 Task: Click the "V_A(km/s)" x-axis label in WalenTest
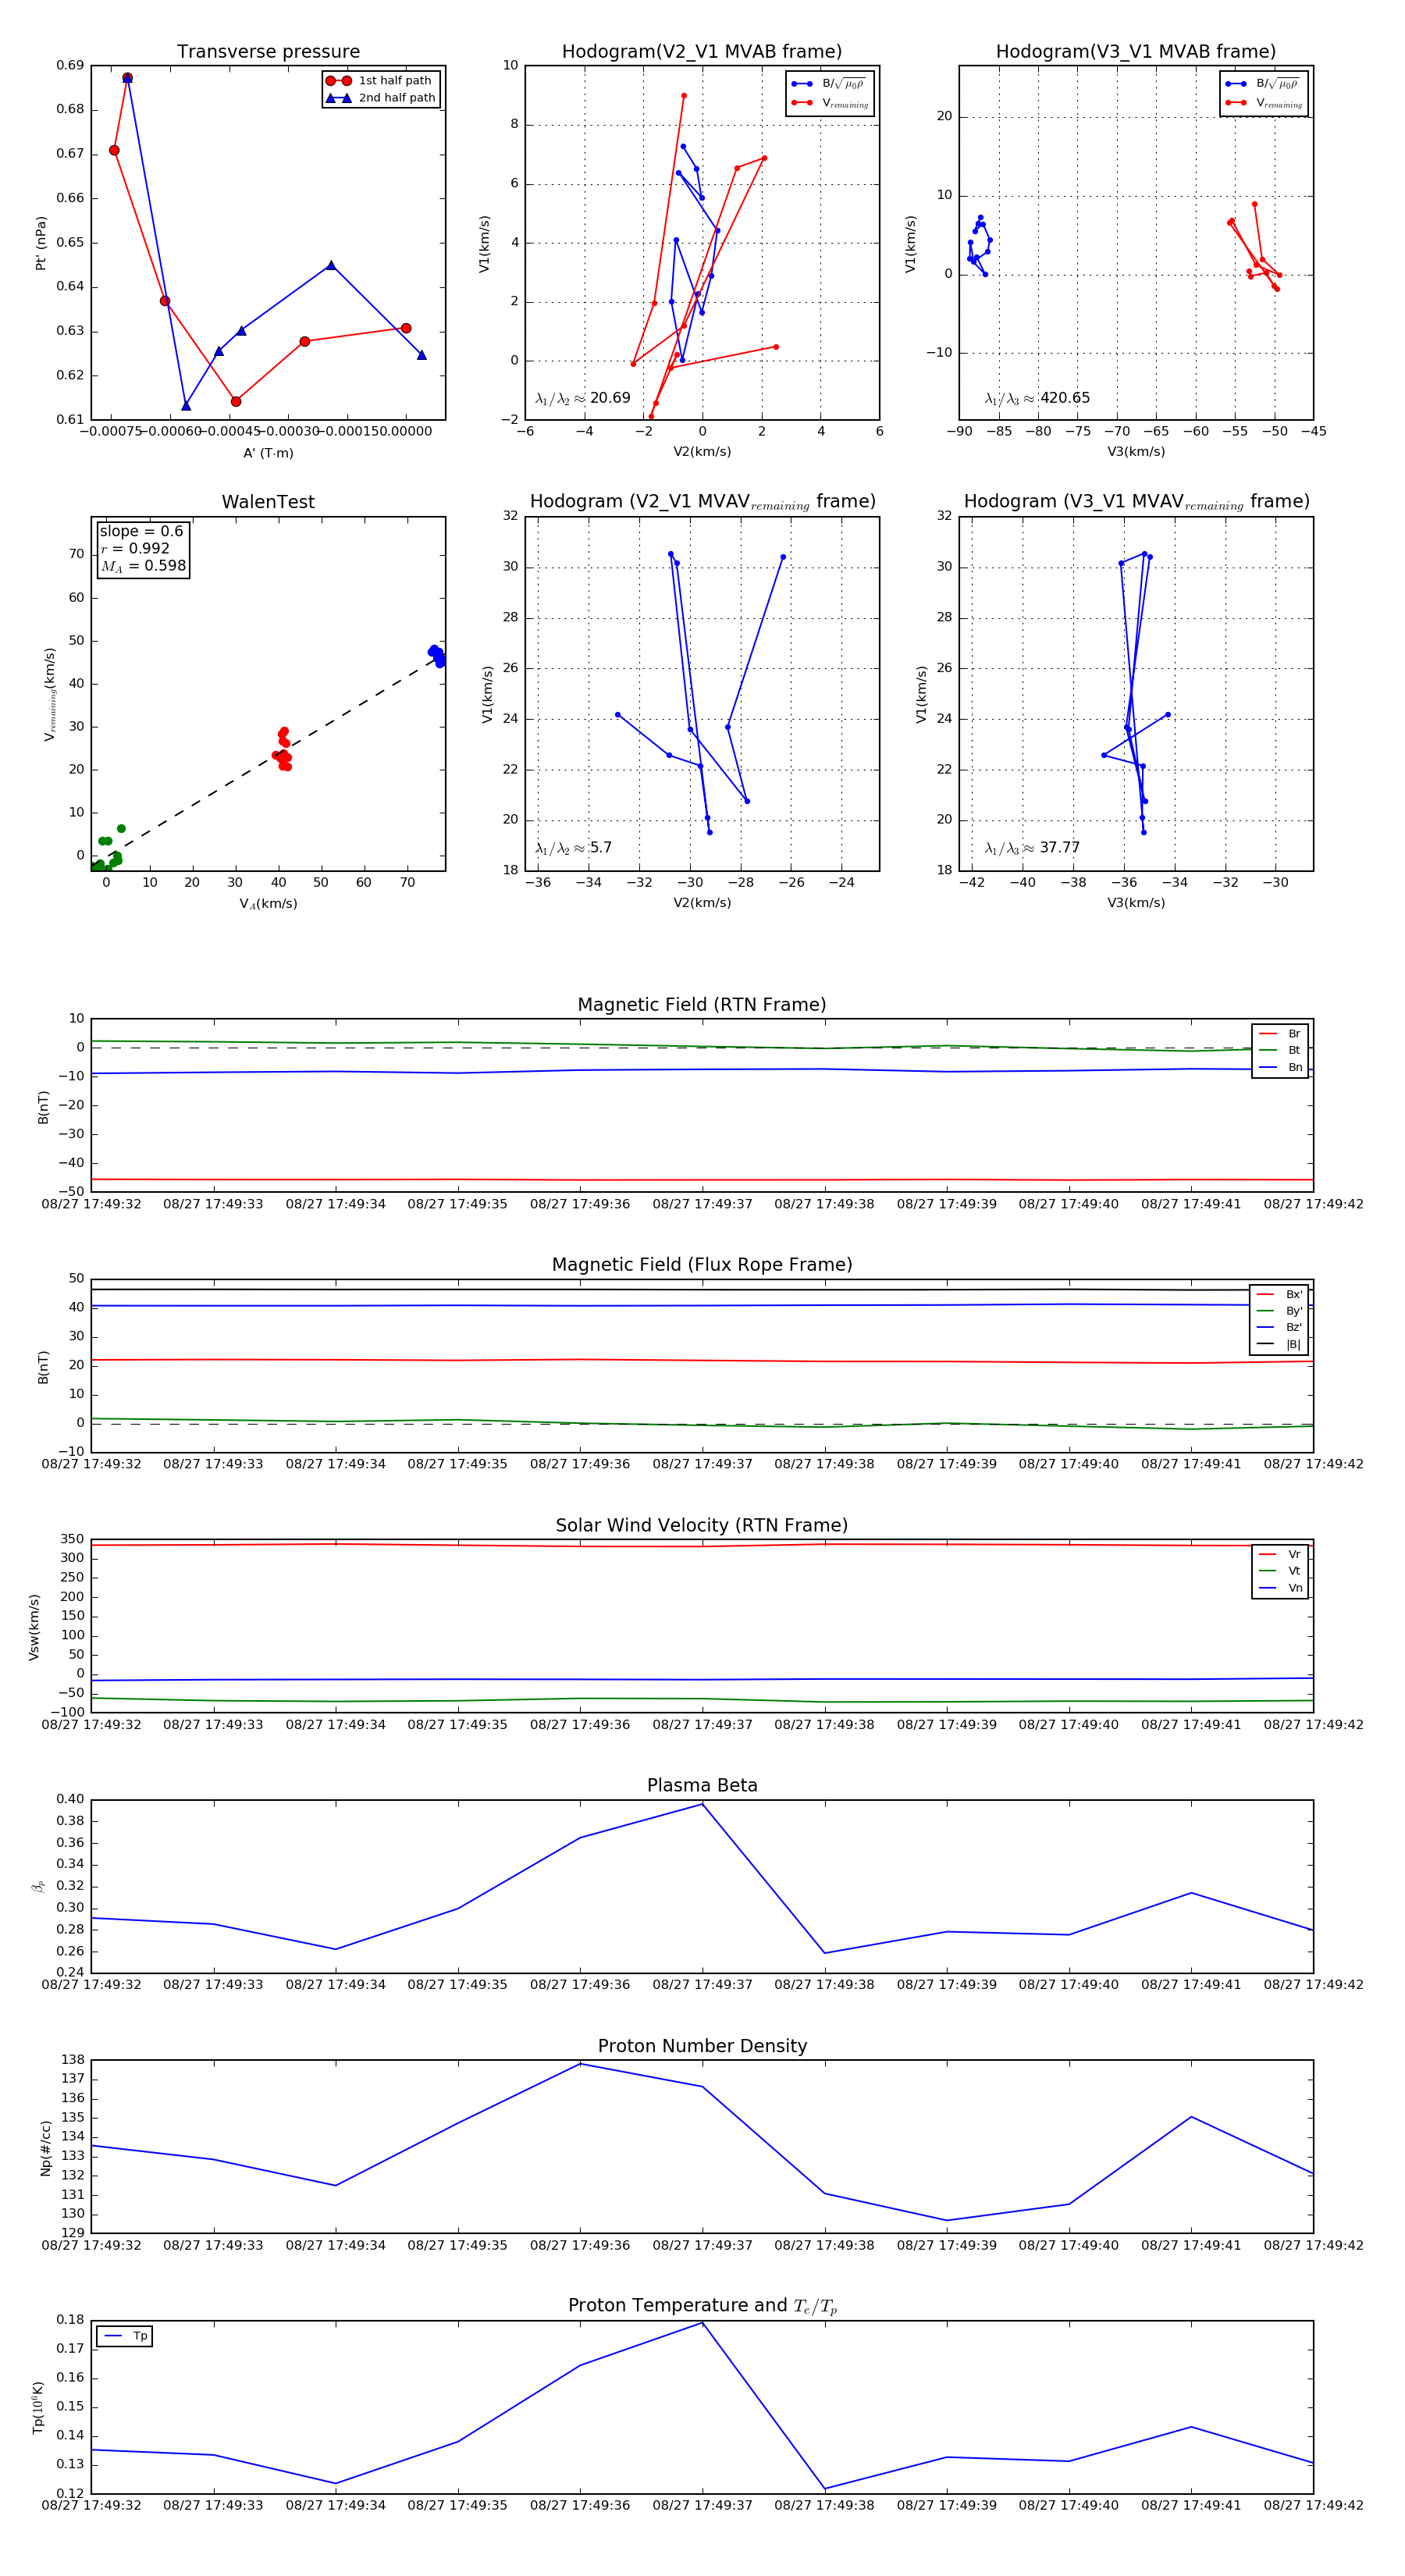tap(268, 904)
